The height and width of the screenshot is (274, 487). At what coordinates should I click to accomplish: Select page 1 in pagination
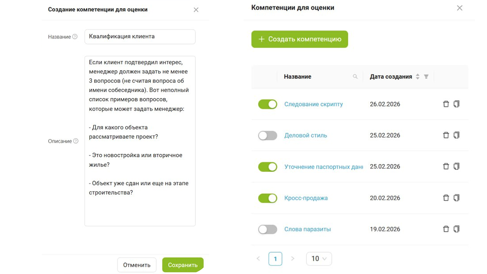tap(275, 259)
